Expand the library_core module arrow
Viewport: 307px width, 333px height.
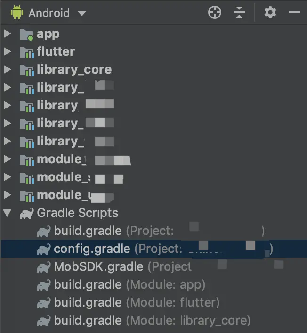click(7, 69)
